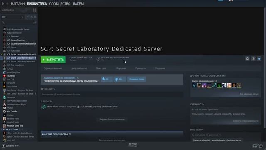Select SCP: Escape Together in library list
Viewport: 266px width, 150px height.
(x=16, y=40)
